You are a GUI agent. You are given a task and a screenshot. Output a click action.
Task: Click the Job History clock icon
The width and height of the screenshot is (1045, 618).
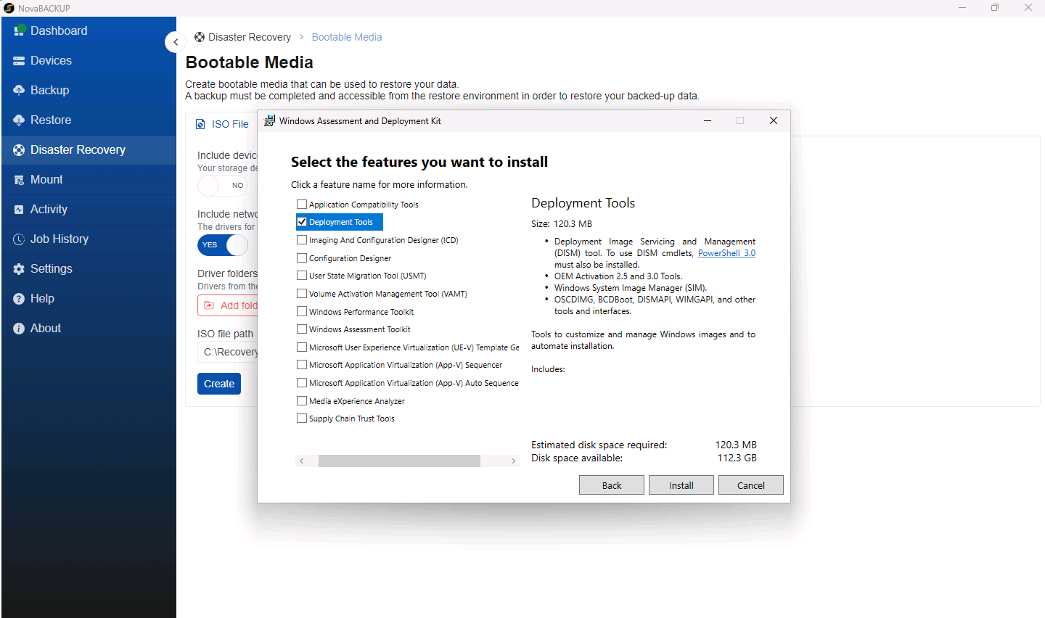(20, 239)
